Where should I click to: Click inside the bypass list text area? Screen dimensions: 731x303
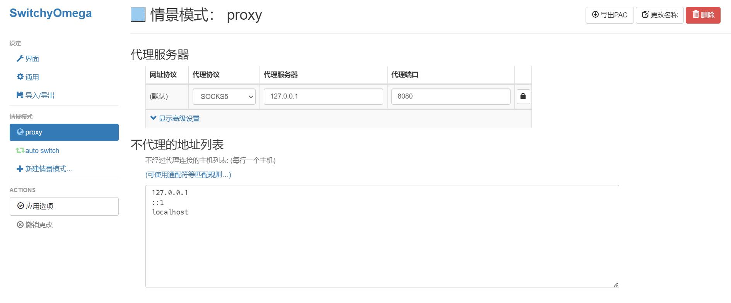pyautogui.click(x=382, y=237)
